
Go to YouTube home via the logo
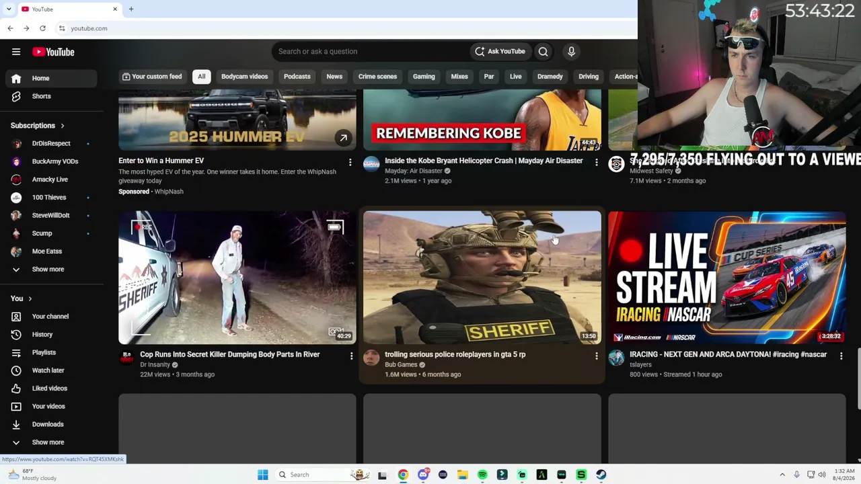[x=53, y=52]
